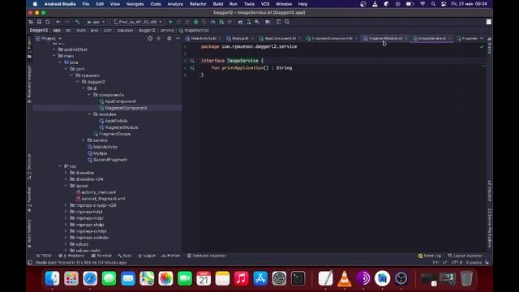
Task: Collapse the res folder
Action: 60,166
